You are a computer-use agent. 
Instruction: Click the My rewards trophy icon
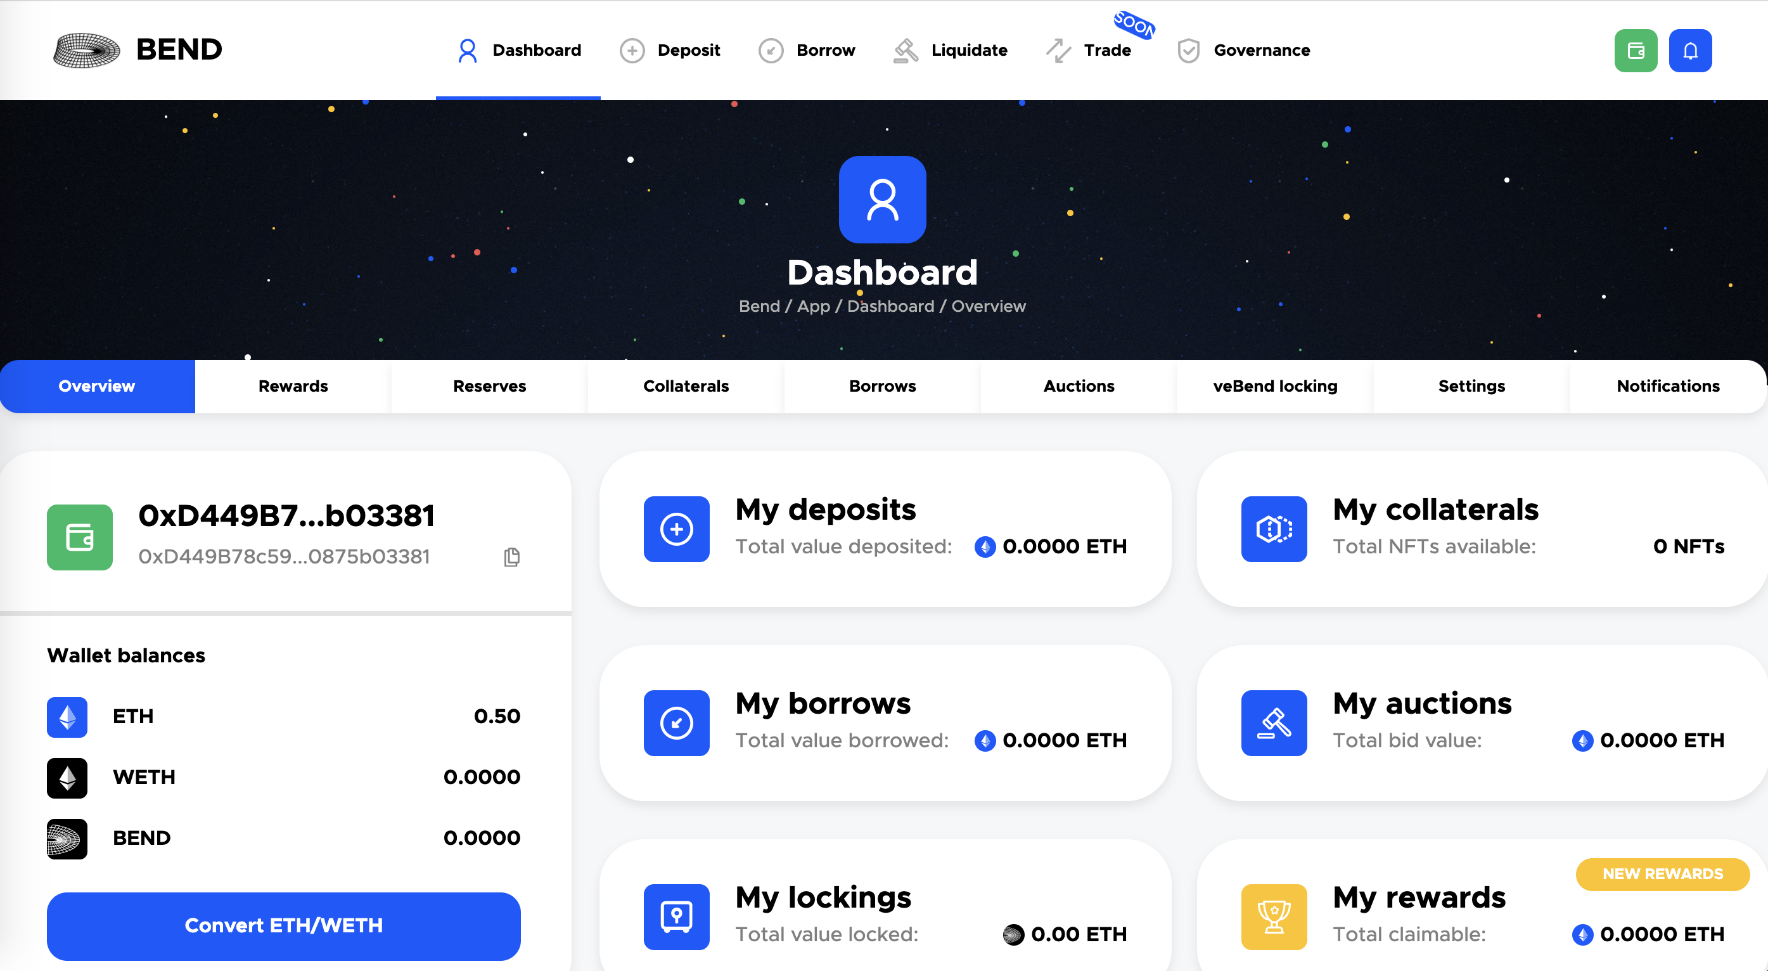point(1274,916)
